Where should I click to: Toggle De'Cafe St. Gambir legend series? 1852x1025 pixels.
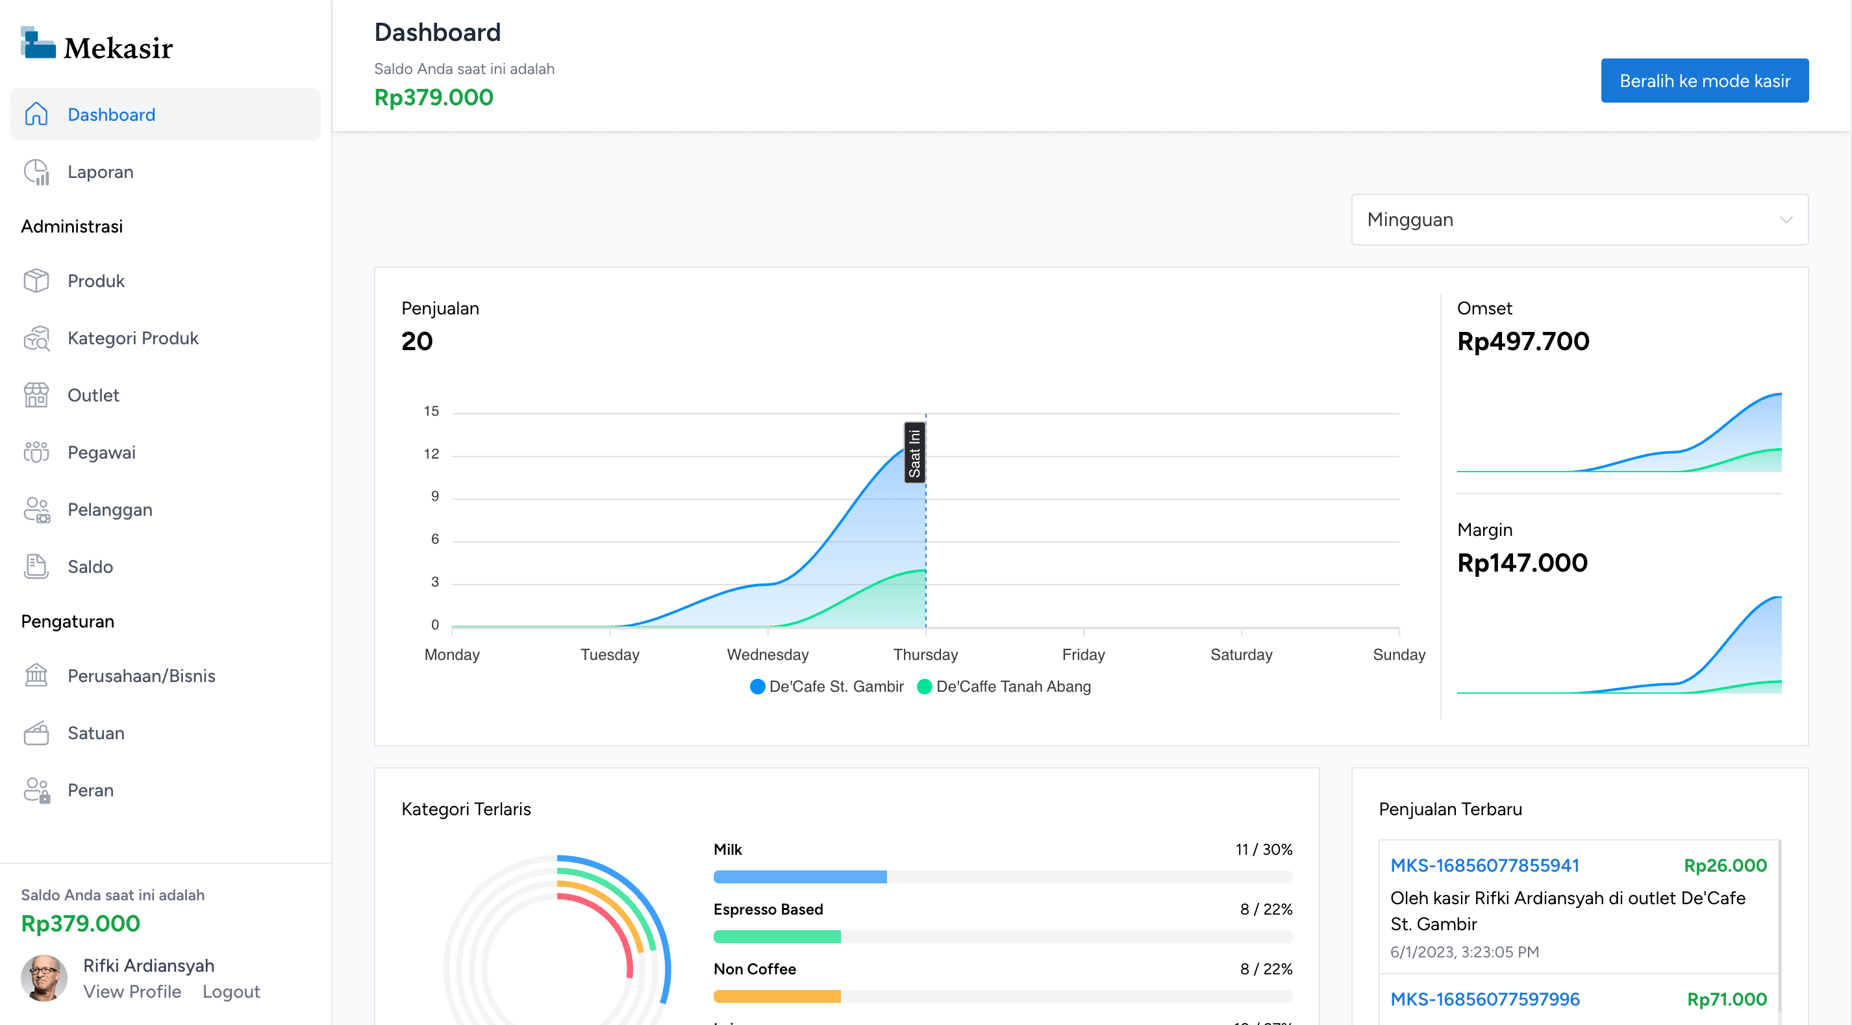(826, 686)
